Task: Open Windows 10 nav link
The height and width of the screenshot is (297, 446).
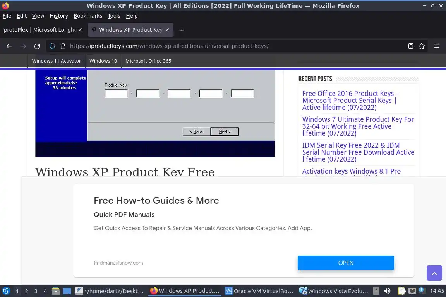Action: coord(103,61)
